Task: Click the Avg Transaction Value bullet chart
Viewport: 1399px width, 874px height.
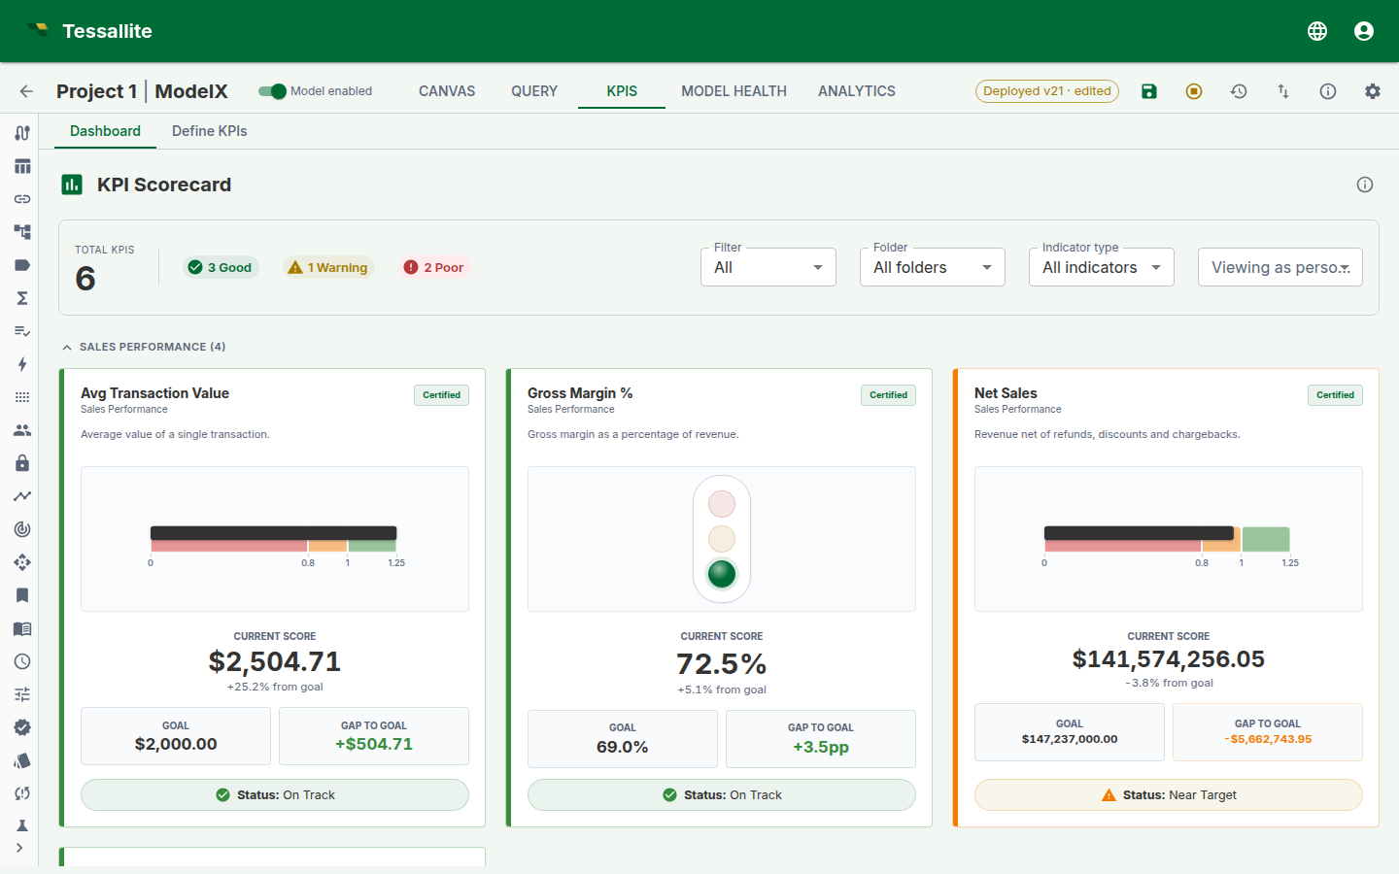Action: (275, 539)
